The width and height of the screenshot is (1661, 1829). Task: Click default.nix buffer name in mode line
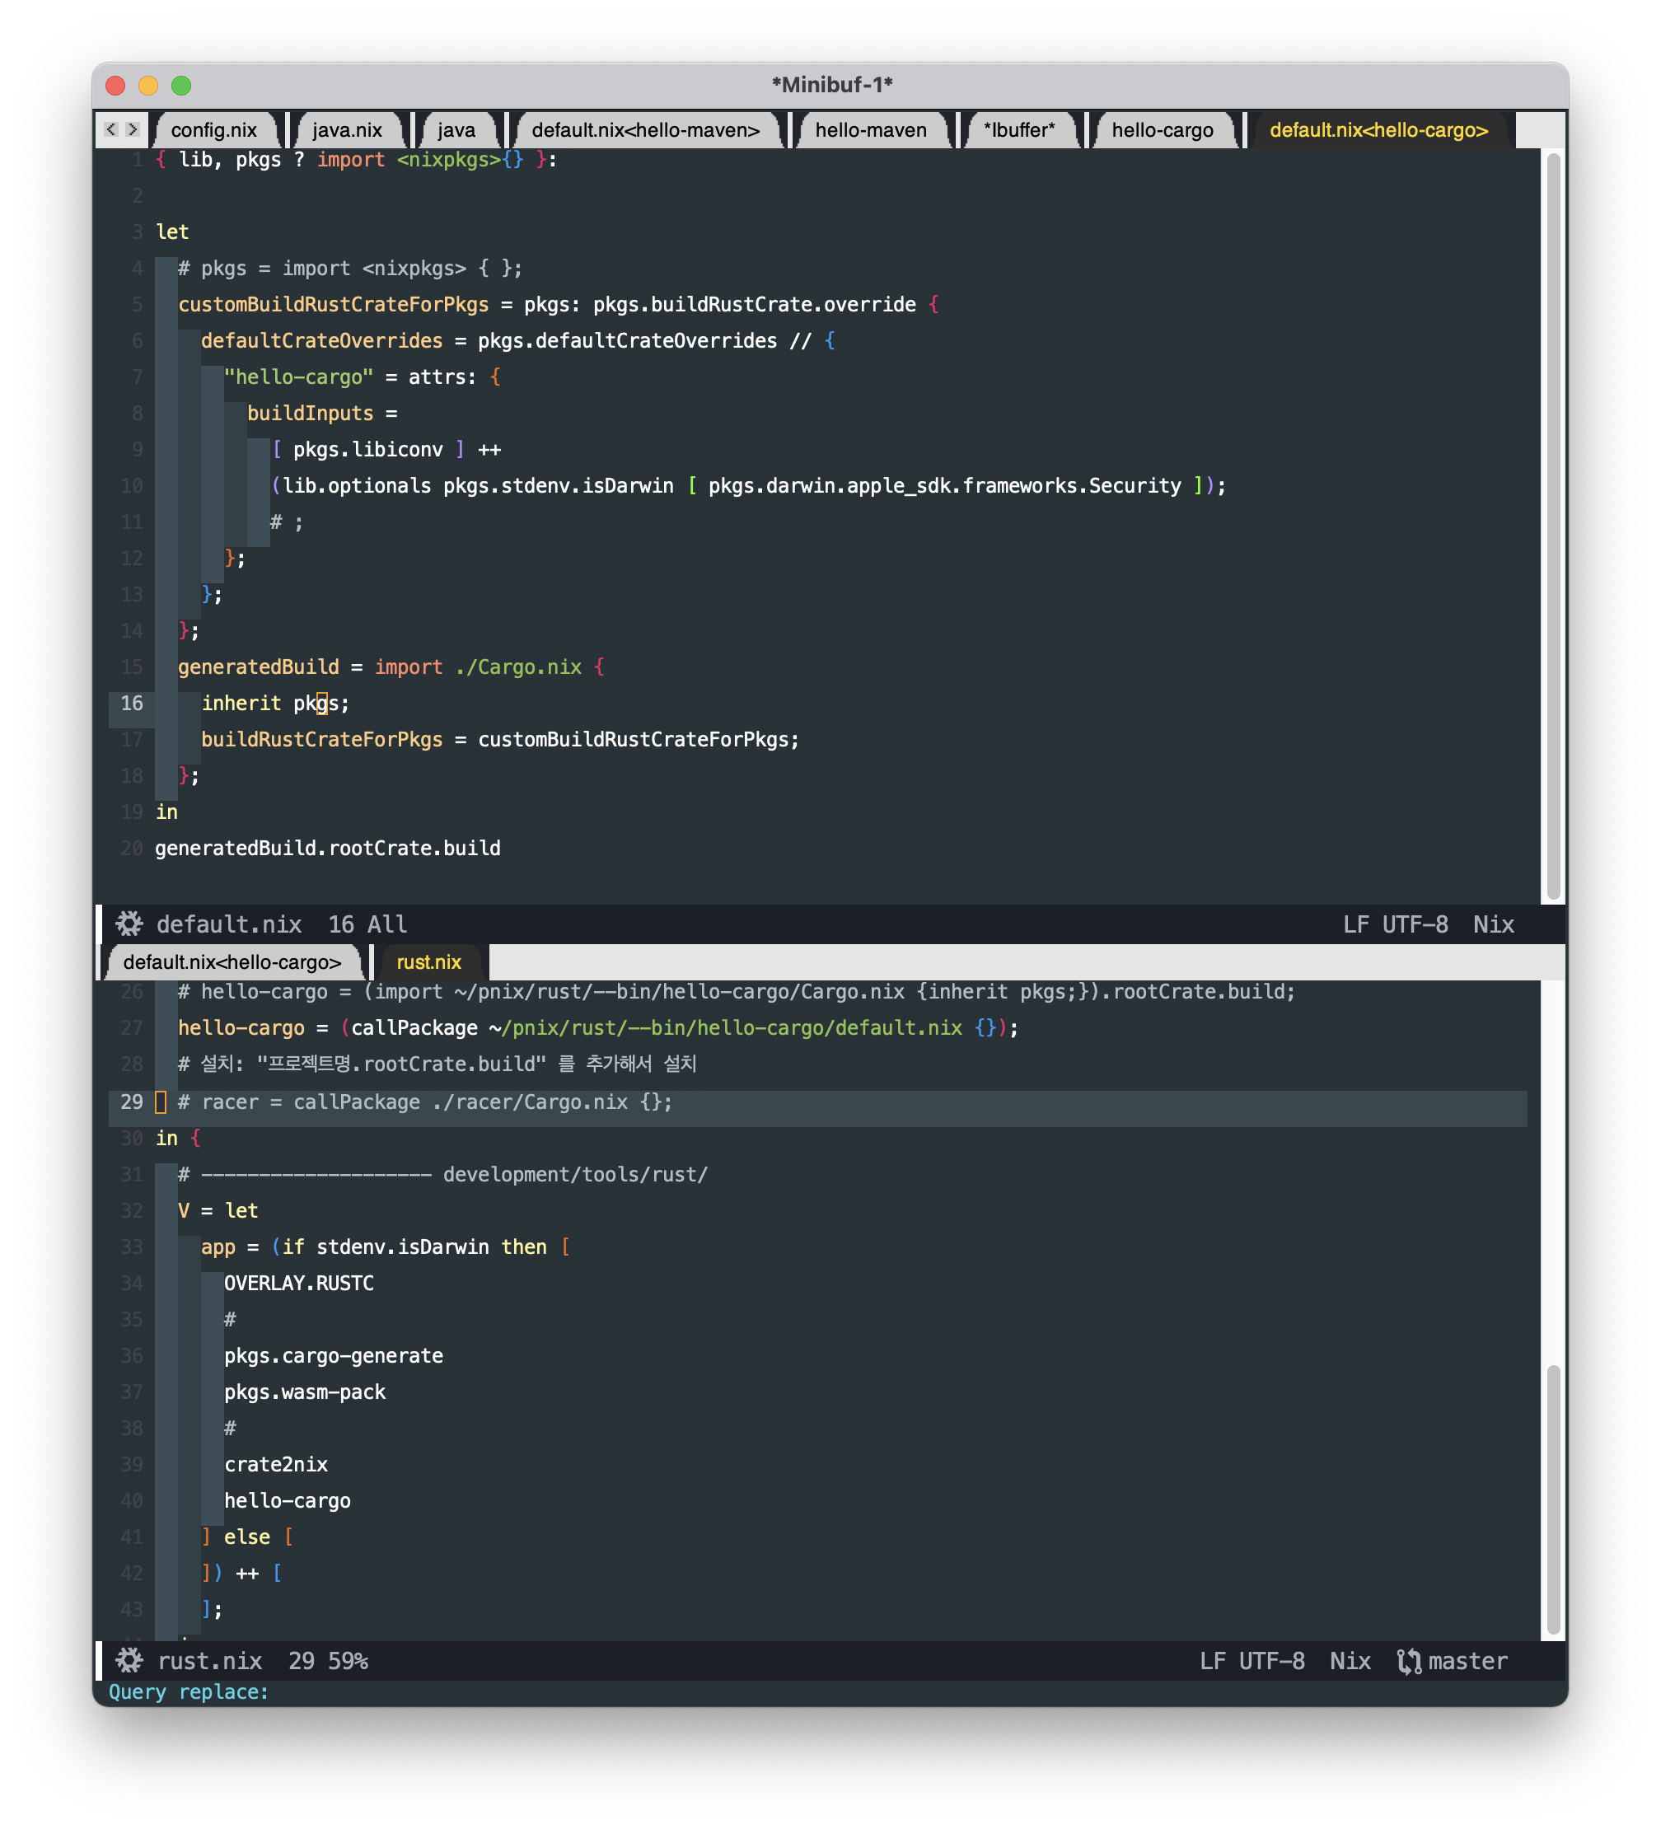click(x=228, y=924)
